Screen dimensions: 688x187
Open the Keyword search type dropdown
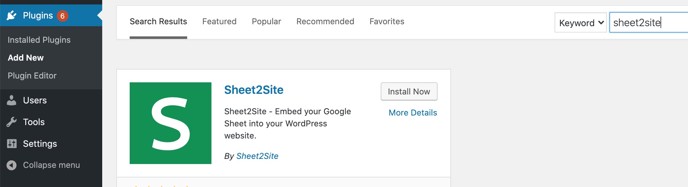(580, 23)
